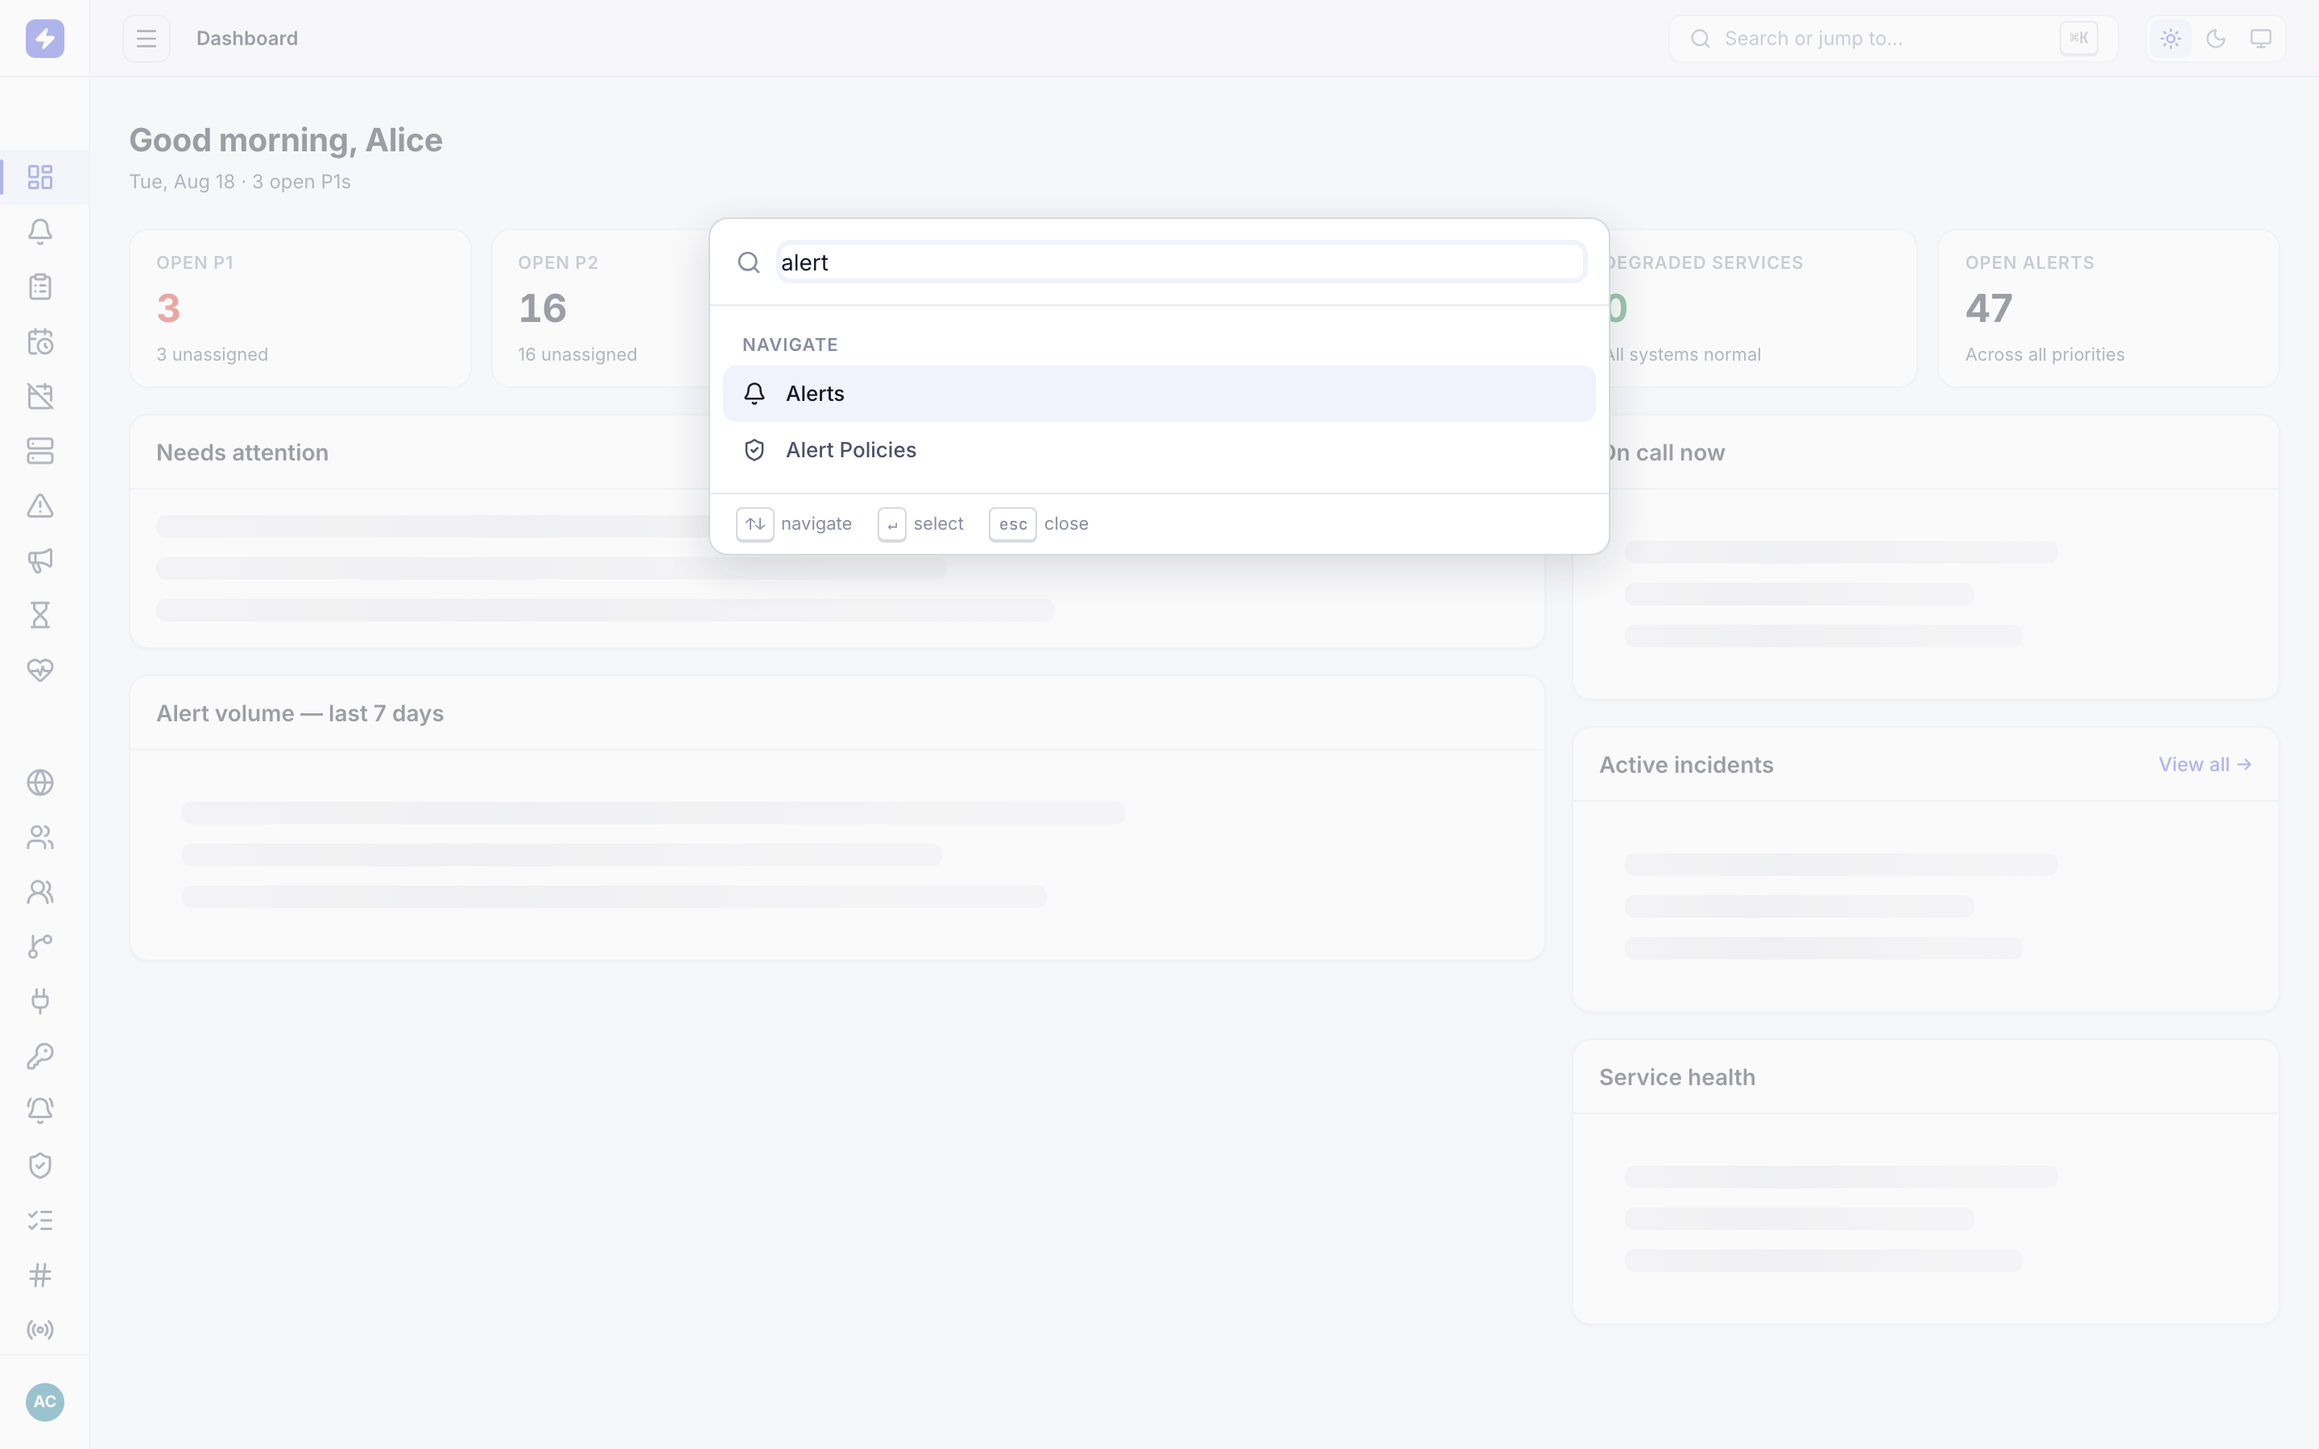Click the 'Active incidents' panel heading
This screenshot has width=2319, height=1449.
[x=1685, y=765]
